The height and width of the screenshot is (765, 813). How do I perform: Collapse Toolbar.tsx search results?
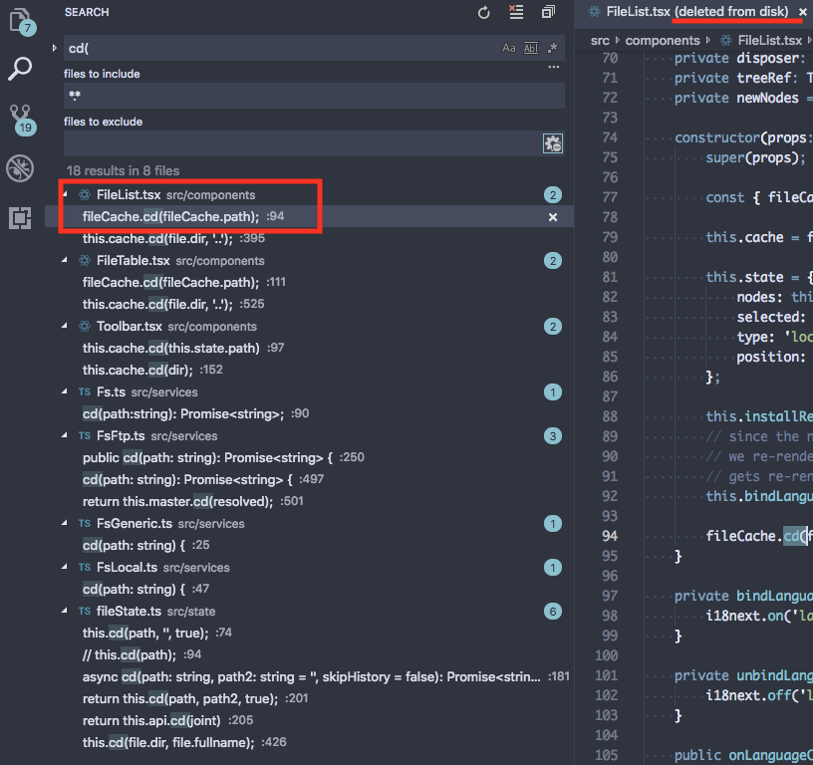coord(65,326)
